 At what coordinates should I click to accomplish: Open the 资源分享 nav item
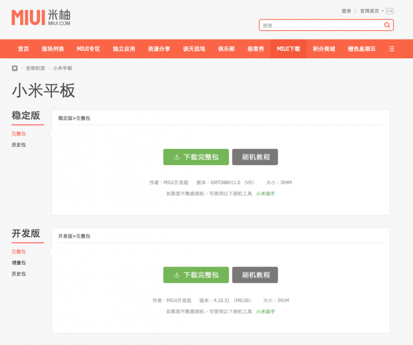click(x=159, y=49)
